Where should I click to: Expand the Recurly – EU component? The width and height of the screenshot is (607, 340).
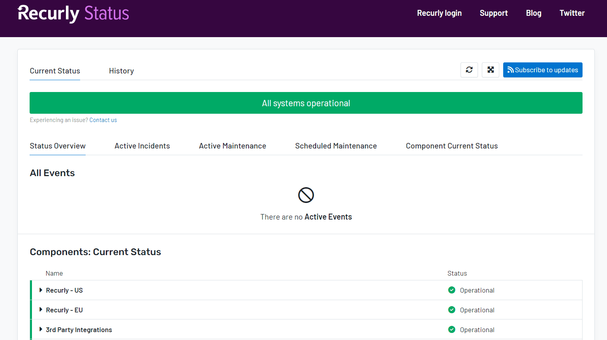[40, 310]
